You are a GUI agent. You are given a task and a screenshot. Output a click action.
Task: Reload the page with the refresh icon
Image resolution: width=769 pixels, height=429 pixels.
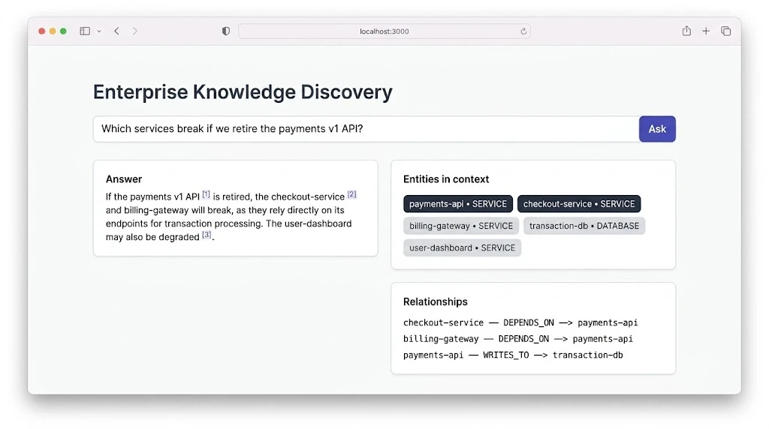523,31
